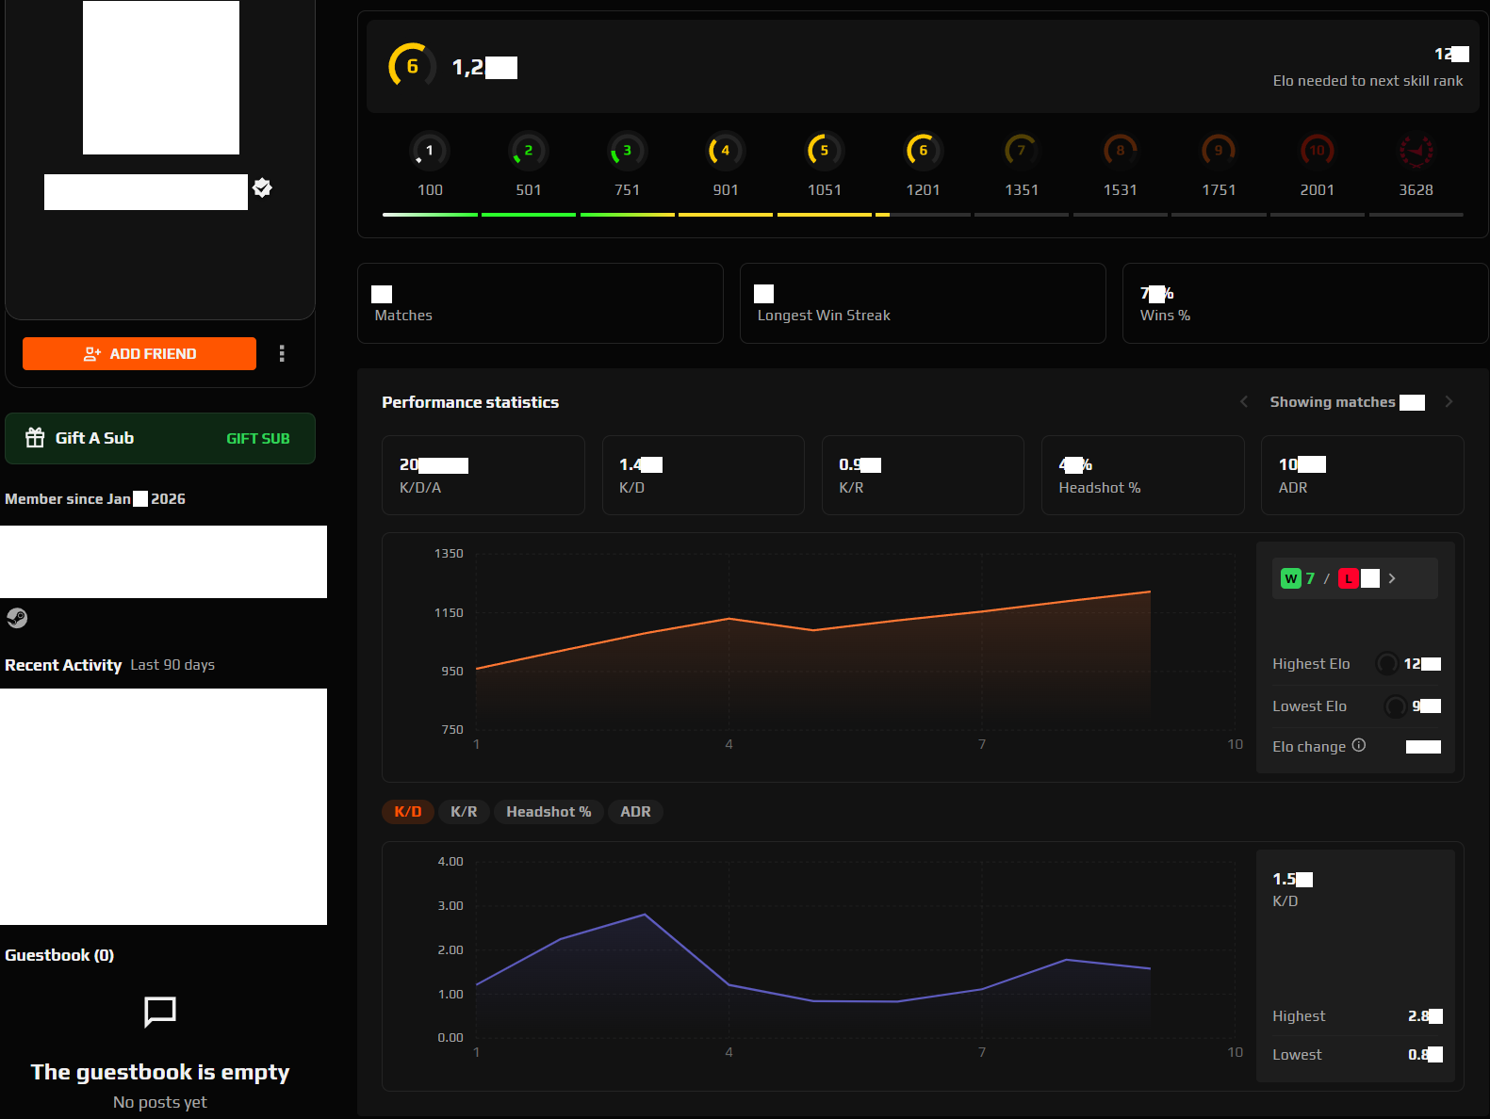Select the K/D chart tab
Image resolution: width=1490 pixels, height=1119 pixels.
coord(407,812)
